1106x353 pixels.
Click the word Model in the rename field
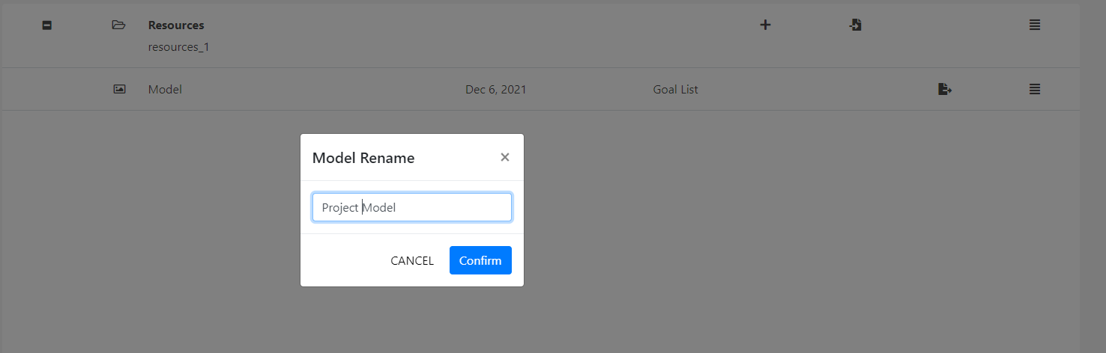pos(379,208)
